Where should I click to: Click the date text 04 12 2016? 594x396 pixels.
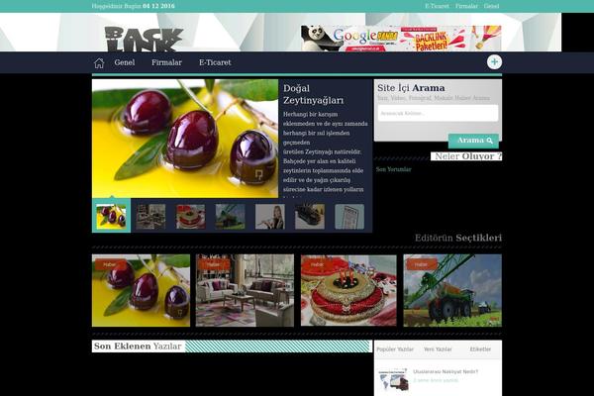pos(158,6)
